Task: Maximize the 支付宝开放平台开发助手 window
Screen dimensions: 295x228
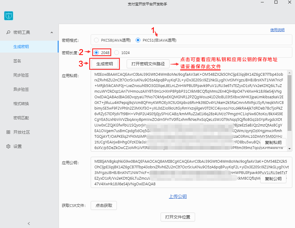Action: click(x=276, y=2)
